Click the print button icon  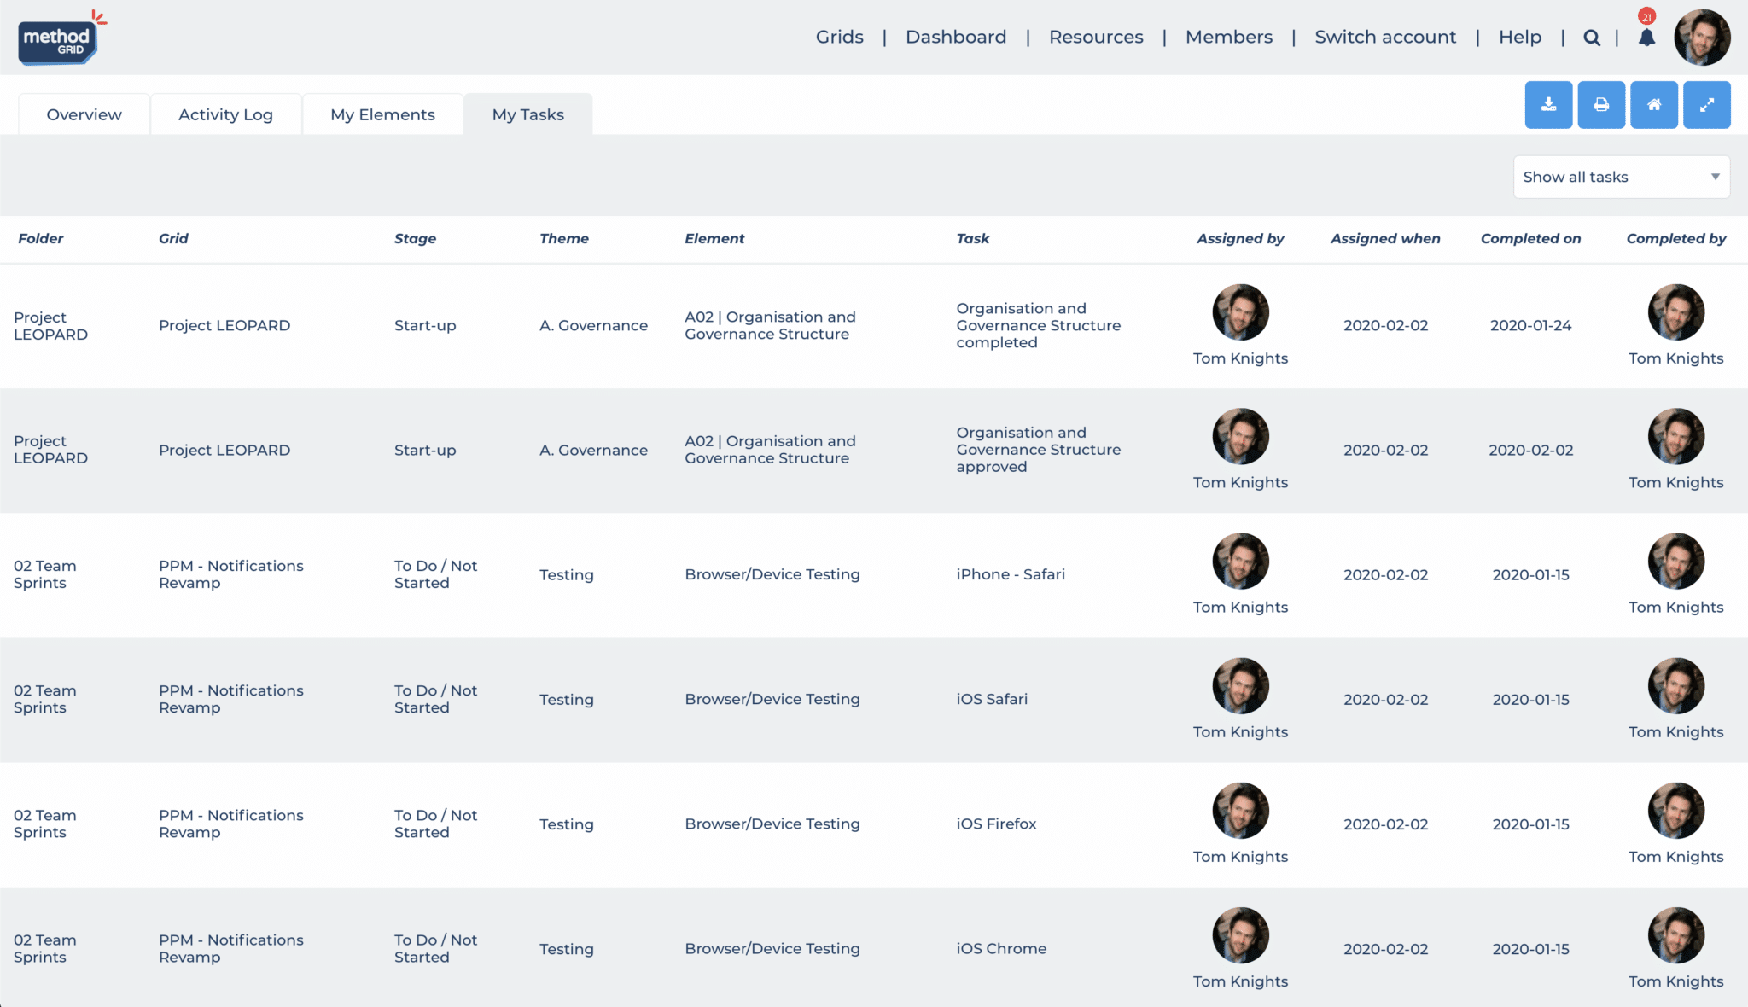[x=1601, y=105]
